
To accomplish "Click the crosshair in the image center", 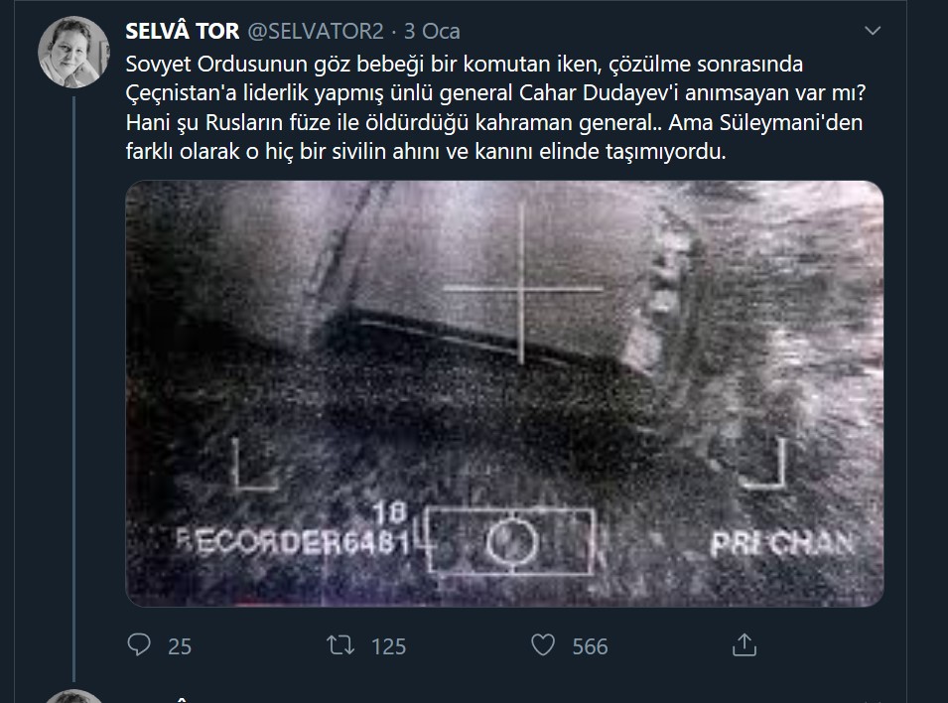I will [522, 289].
